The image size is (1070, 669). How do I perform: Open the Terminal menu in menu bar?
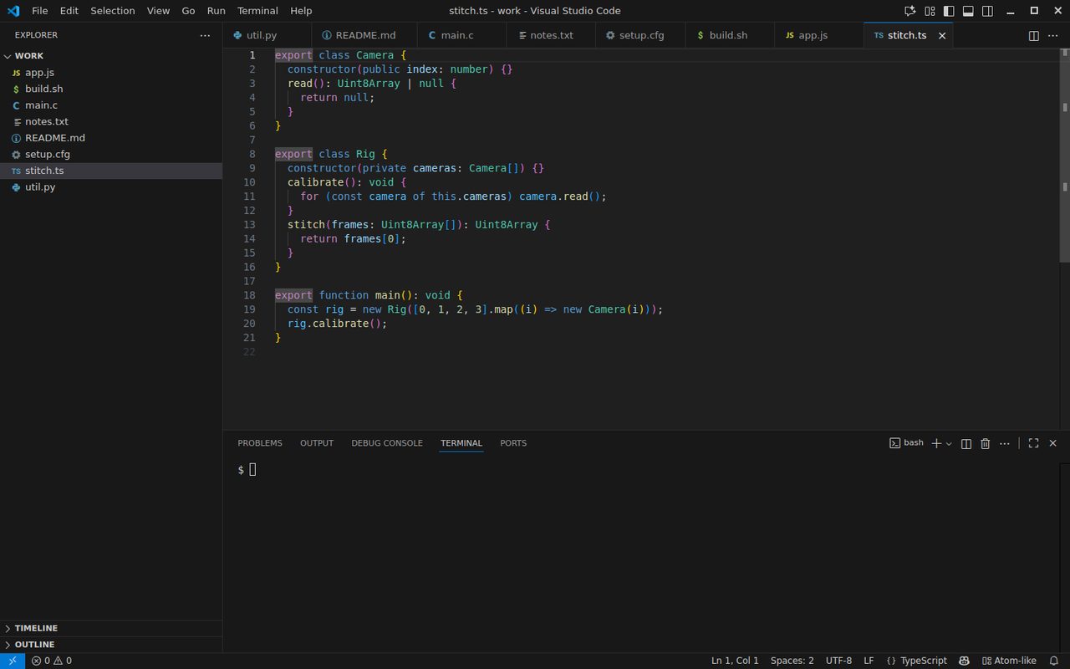257,11
